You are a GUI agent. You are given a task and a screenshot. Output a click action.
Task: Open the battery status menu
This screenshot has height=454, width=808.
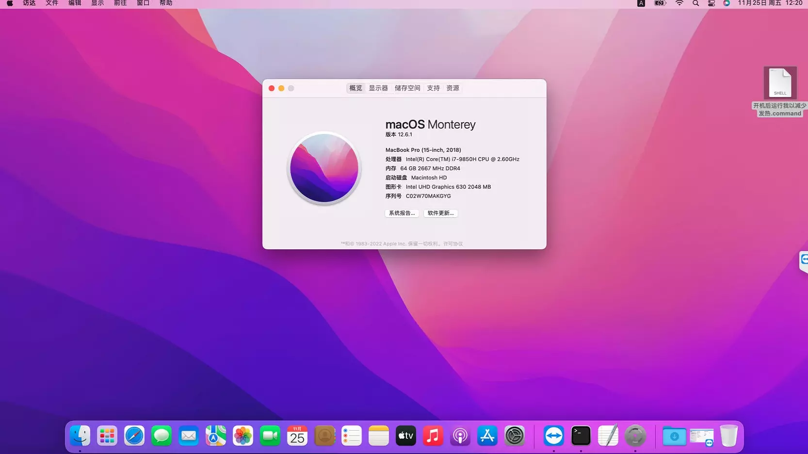[660, 3]
